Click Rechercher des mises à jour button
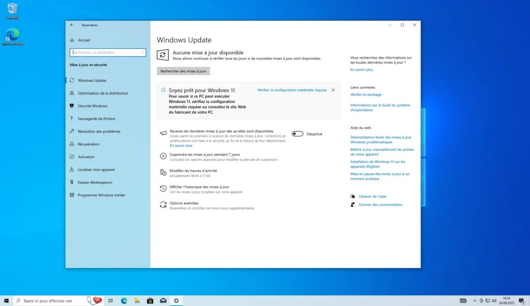The height and width of the screenshot is (306, 530). (183, 71)
